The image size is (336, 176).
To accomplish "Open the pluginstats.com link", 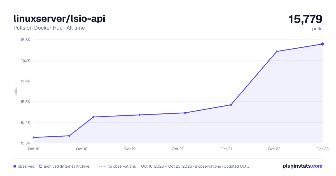I will coord(303,166).
